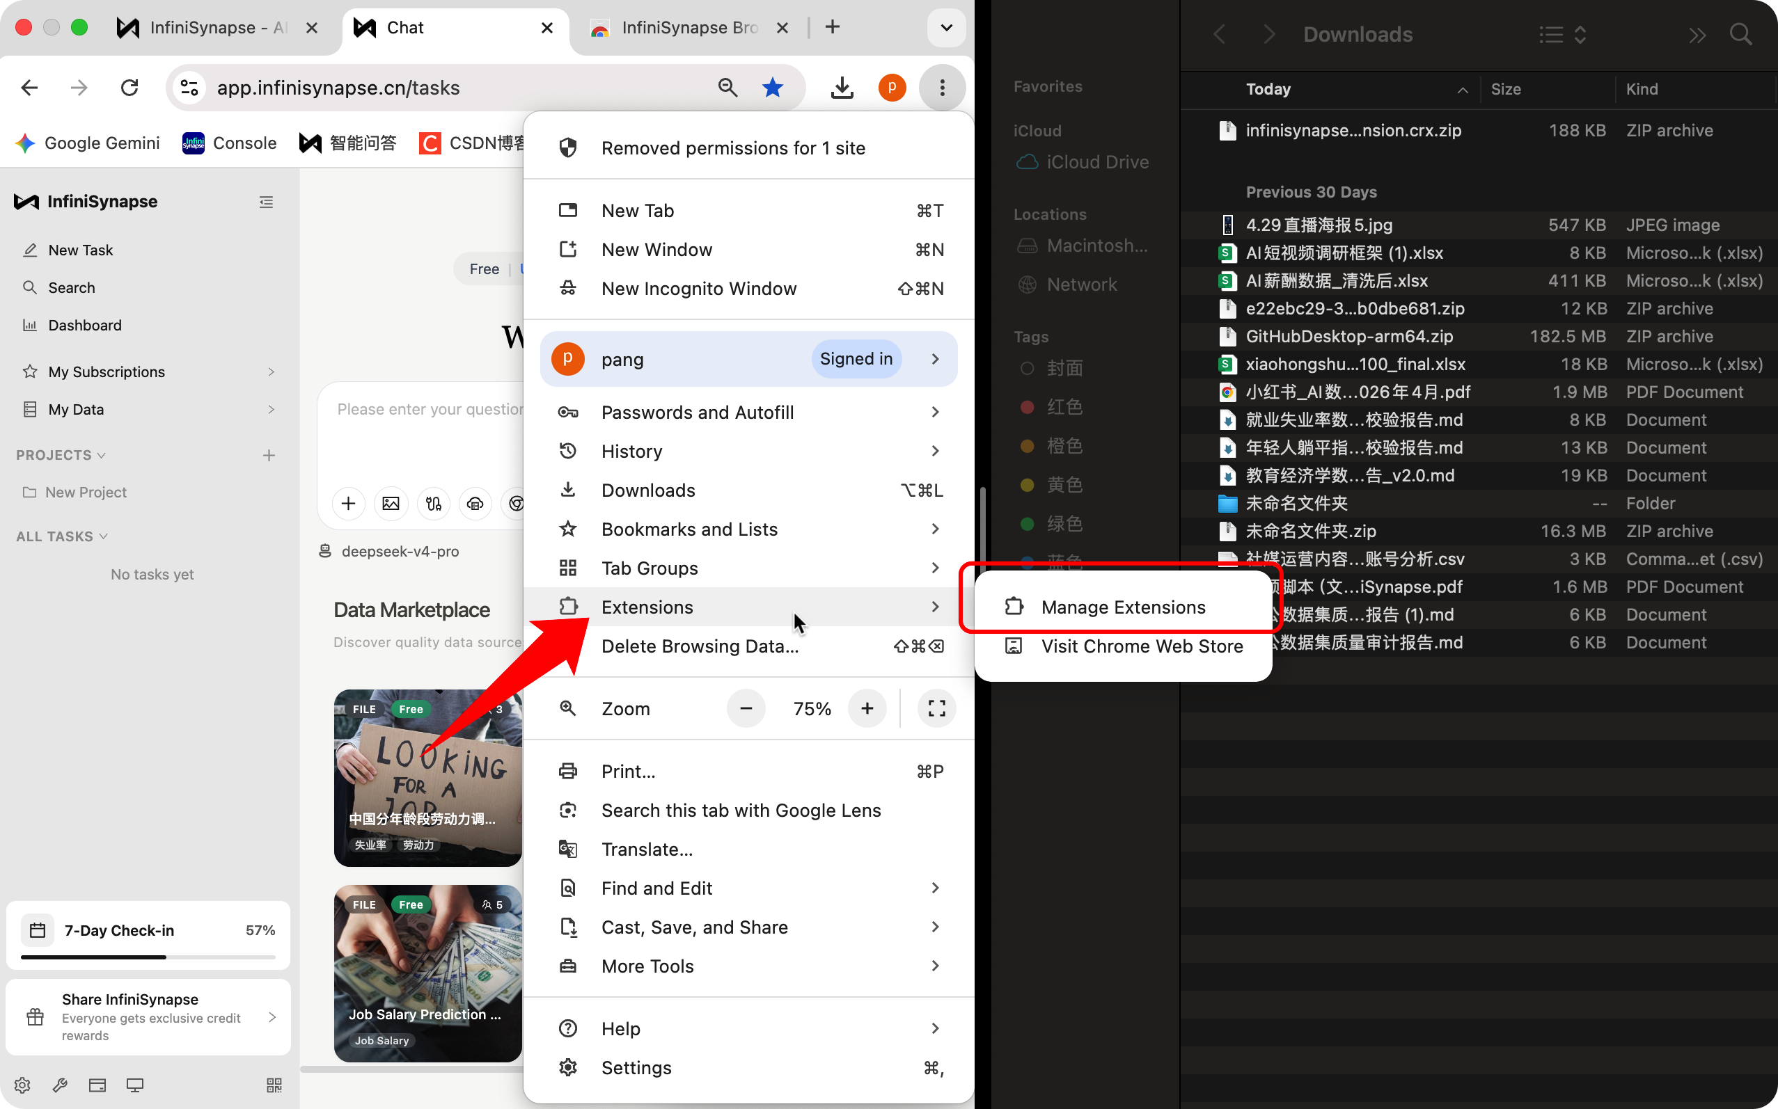Expand My Subscriptions in the sidebar
Image resolution: width=1778 pixels, height=1109 pixels.
pyautogui.click(x=148, y=372)
